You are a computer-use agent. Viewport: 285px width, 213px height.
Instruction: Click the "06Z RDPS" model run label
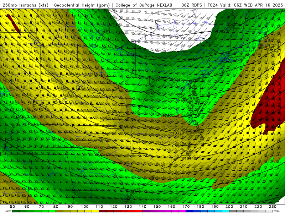pos(192,5)
